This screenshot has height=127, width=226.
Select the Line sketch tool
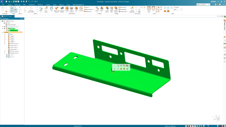pyautogui.click(x=25, y=9)
